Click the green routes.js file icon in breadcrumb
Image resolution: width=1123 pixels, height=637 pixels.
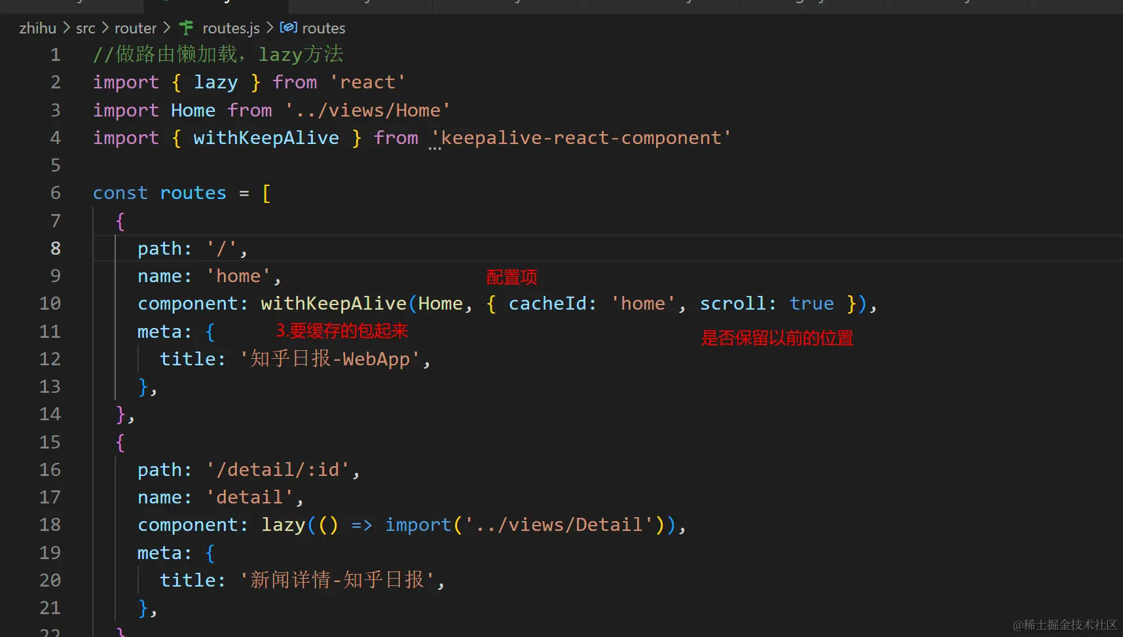click(186, 28)
